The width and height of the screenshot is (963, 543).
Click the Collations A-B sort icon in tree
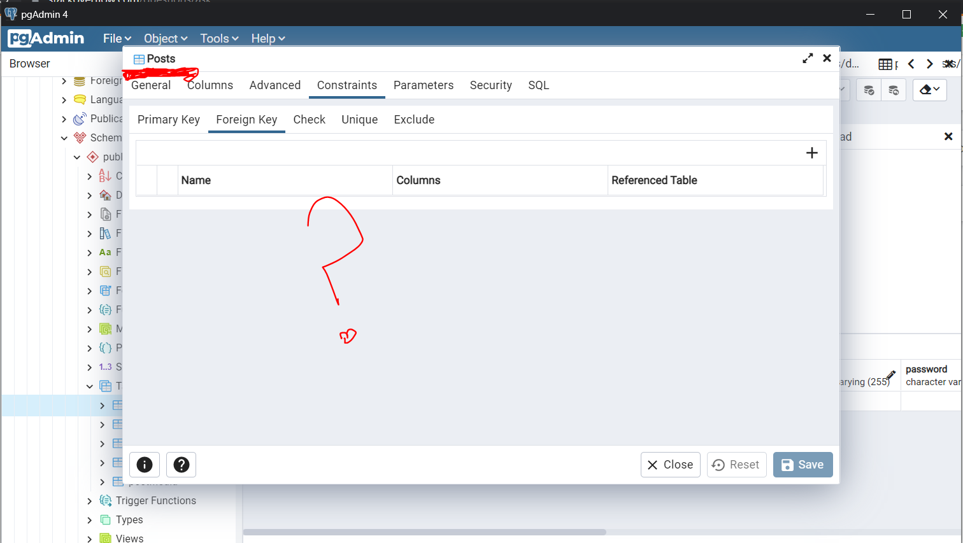coord(105,176)
